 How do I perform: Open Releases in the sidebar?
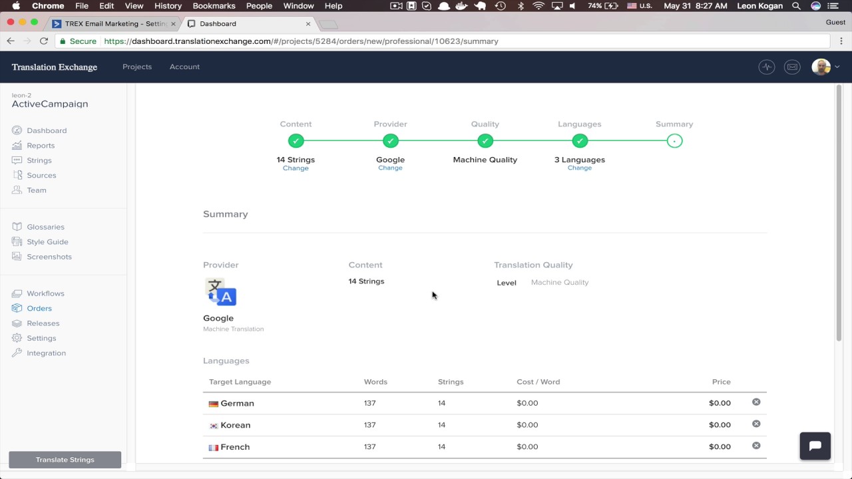[x=43, y=323]
